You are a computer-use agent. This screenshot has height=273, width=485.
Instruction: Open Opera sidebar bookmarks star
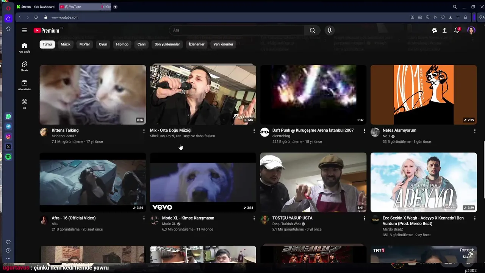point(8,28)
